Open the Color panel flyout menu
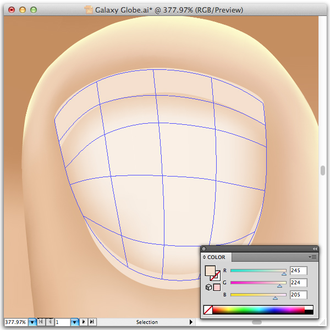 (x=313, y=257)
